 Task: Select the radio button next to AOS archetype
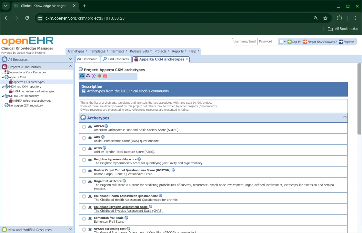coord(84,138)
